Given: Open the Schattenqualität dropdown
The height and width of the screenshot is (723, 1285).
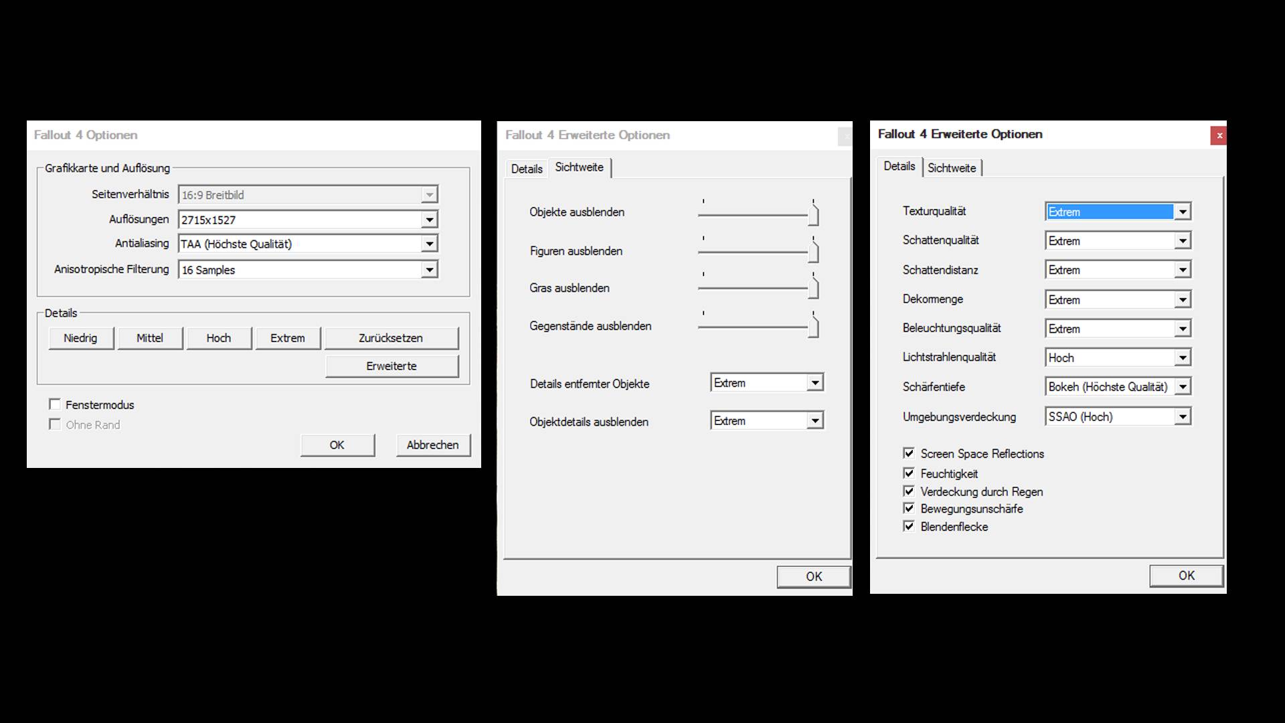Looking at the screenshot, I should click(1118, 240).
